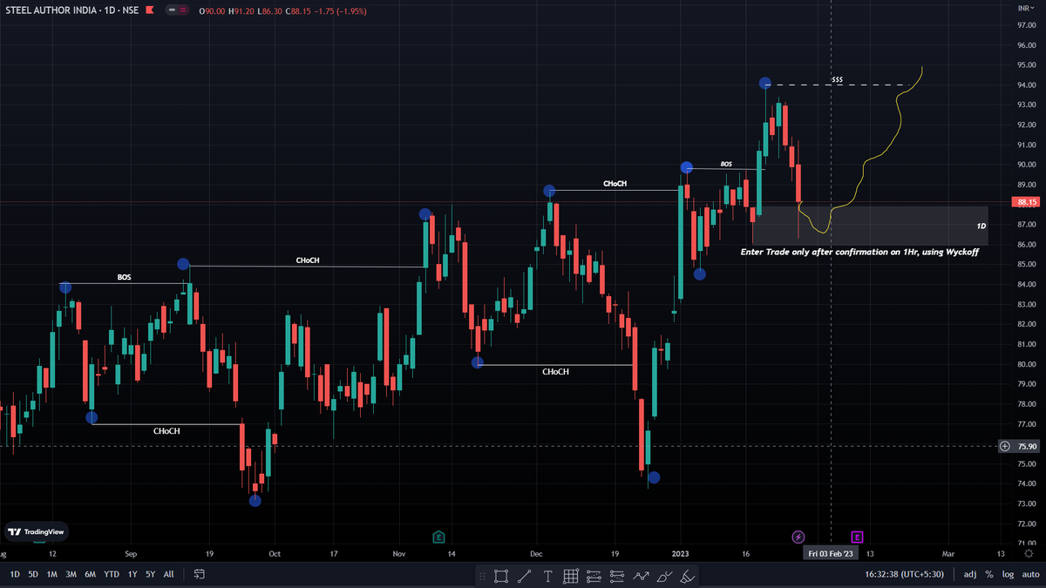This screenshot has height=588, width=1046.
Task: Click the 2023 label on the time axis
Action: (x=682, y=553)
